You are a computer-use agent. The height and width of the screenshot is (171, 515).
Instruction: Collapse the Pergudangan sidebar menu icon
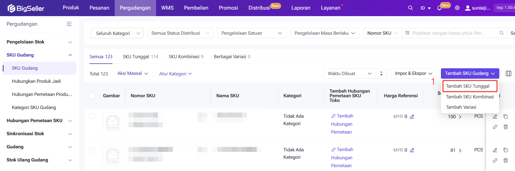pos(69,24)
